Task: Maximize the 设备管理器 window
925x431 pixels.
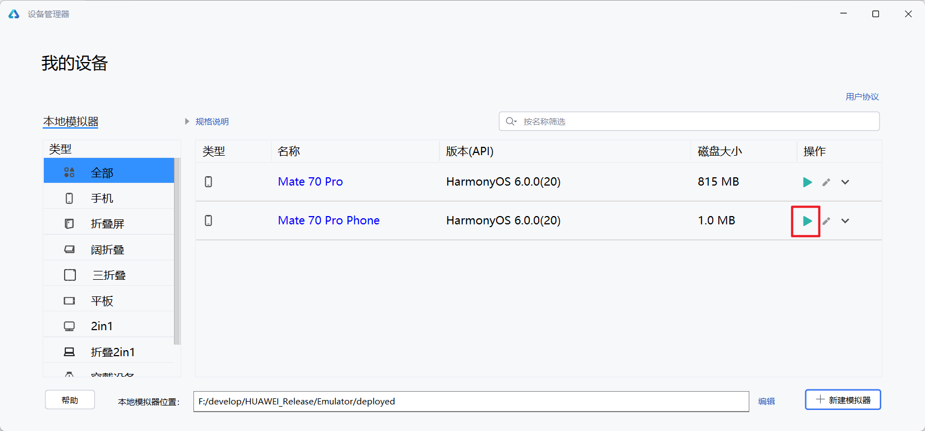Action: (876, 14)
